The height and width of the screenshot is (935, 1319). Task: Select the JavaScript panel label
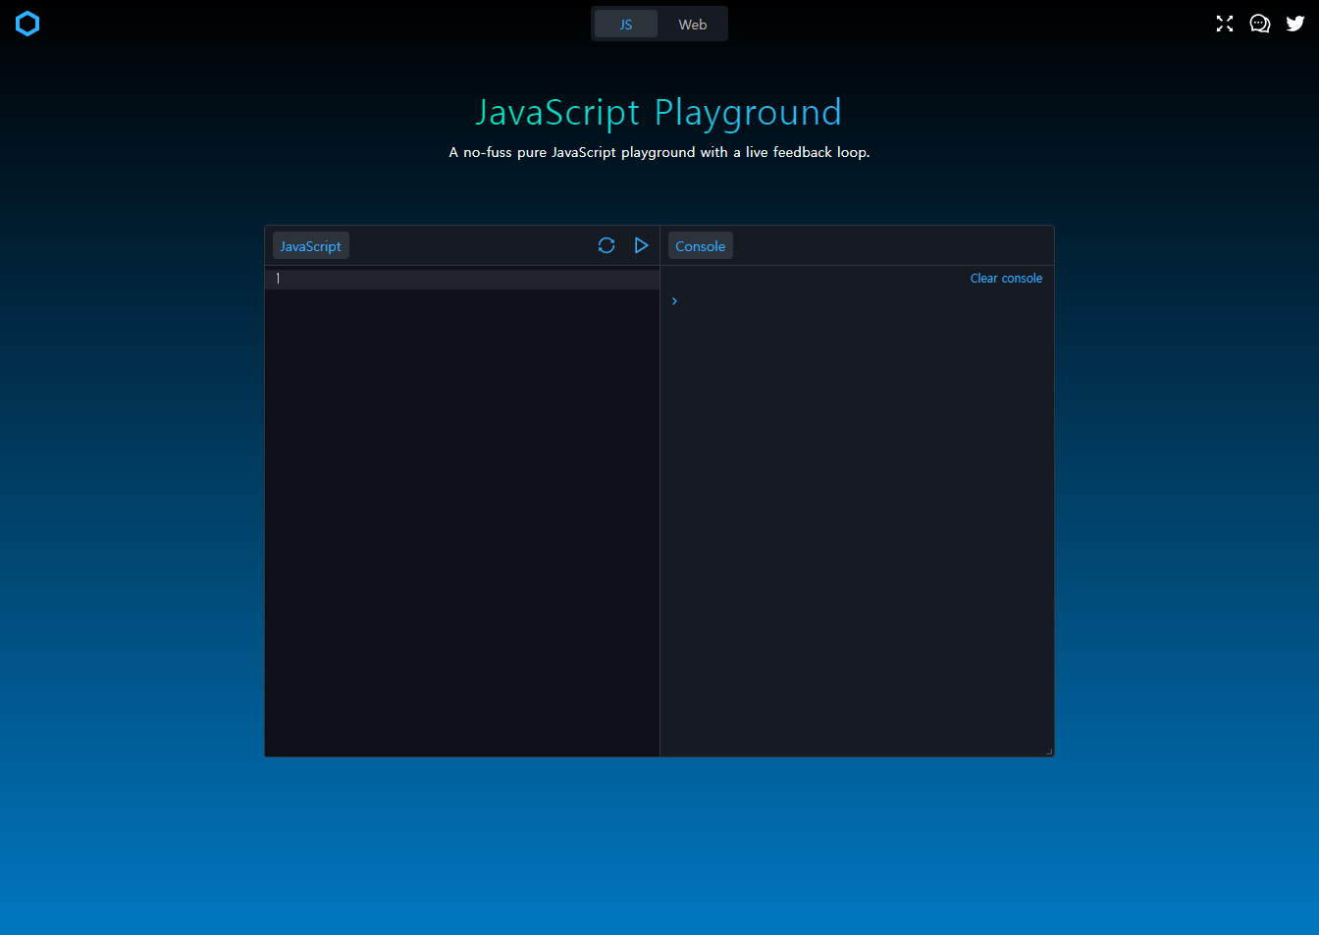(311, 246)
